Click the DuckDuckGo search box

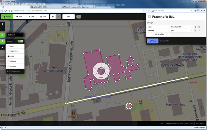[172, 11]
